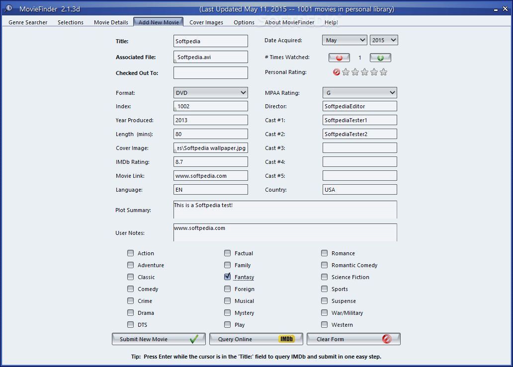Check the Romance genre
Viewport: 513px width, 367px height.
[324, 253]
